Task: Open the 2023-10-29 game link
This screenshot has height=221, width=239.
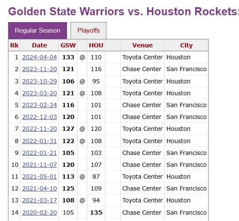Action: (x=39, y=81)
